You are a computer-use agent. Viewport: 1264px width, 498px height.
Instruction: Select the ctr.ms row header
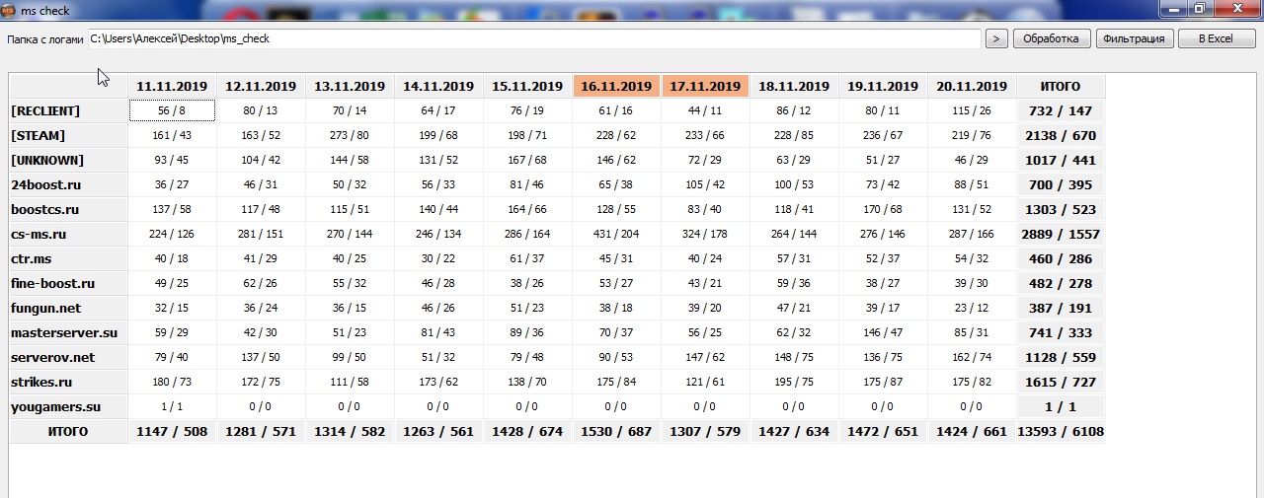pos(68,258)
